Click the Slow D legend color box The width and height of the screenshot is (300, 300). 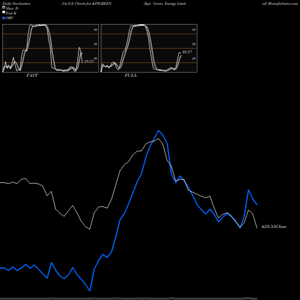(x=4, y=8)
